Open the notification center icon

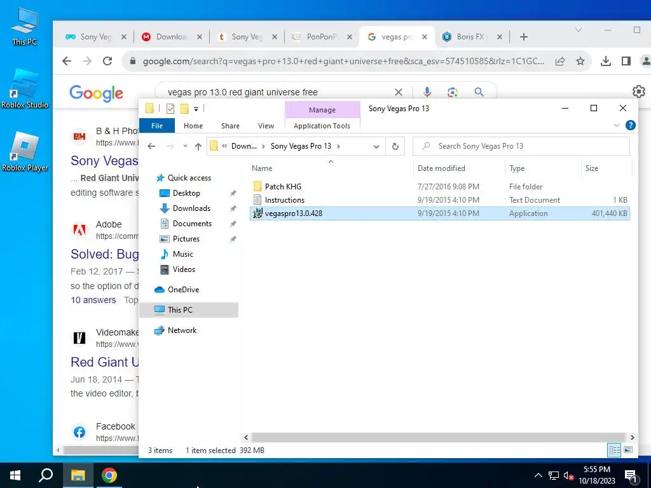click(631, 476)
